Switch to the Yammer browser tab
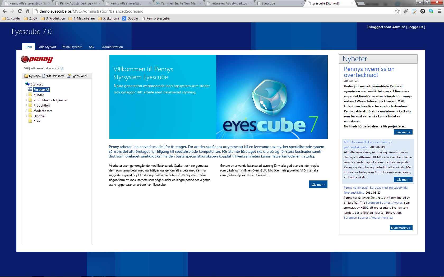444x277 pixels. [179, 3]
